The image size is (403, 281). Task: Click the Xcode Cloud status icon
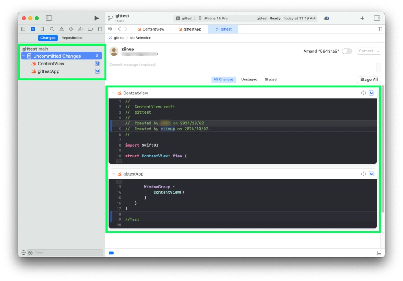pyautogui.click(x=326, y=18)
